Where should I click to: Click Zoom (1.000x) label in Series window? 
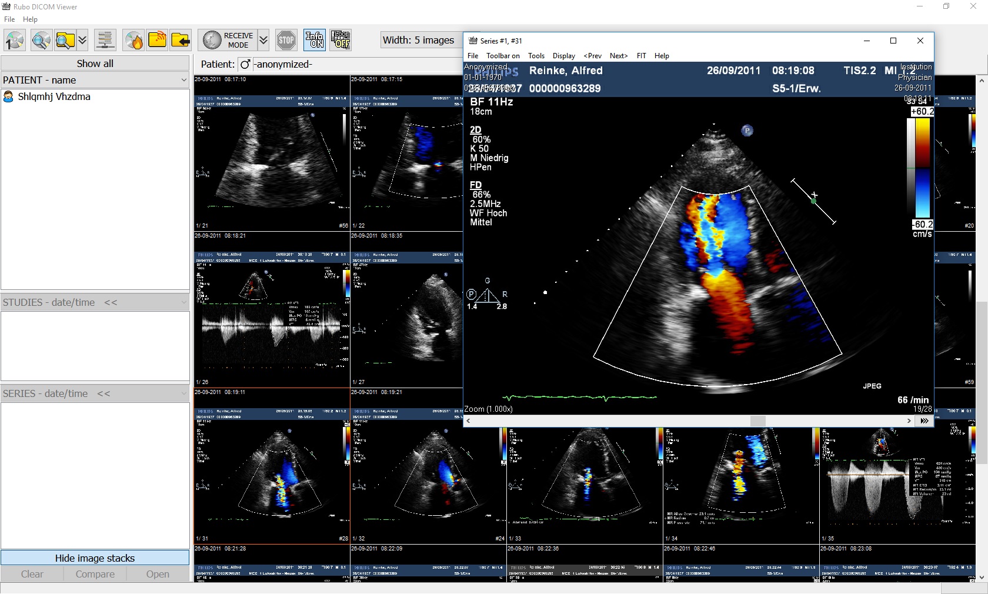click(x=488, y=409)
